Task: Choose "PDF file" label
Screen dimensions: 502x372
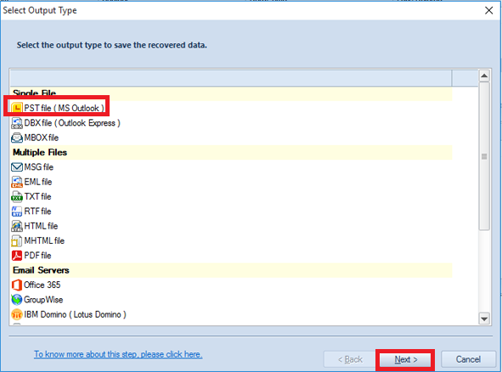Action: (x=37, y=256)
